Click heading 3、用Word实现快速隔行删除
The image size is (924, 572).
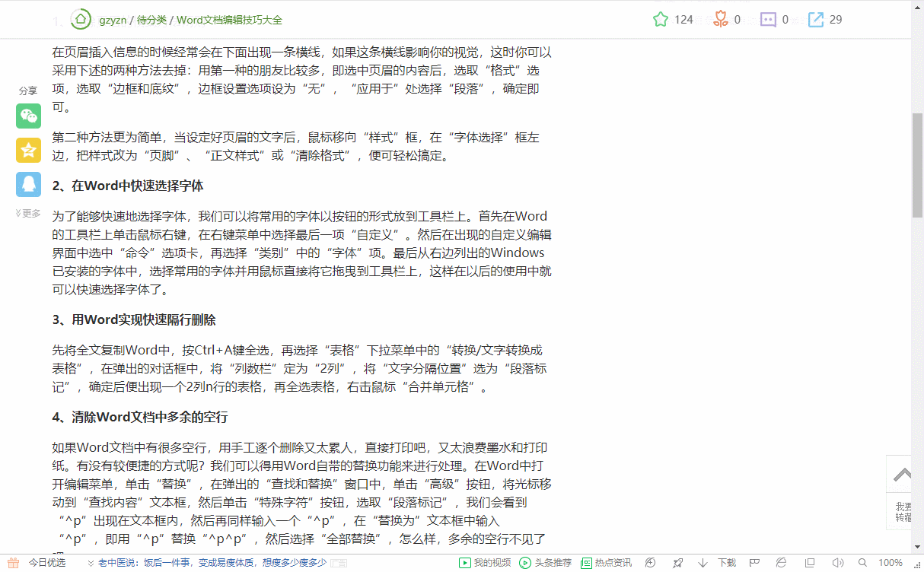pyautogui.click(x=134, y=319)
